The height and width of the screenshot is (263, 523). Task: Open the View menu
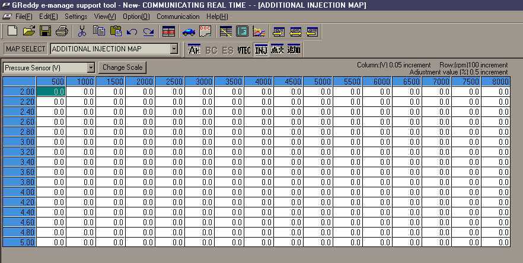105,17
